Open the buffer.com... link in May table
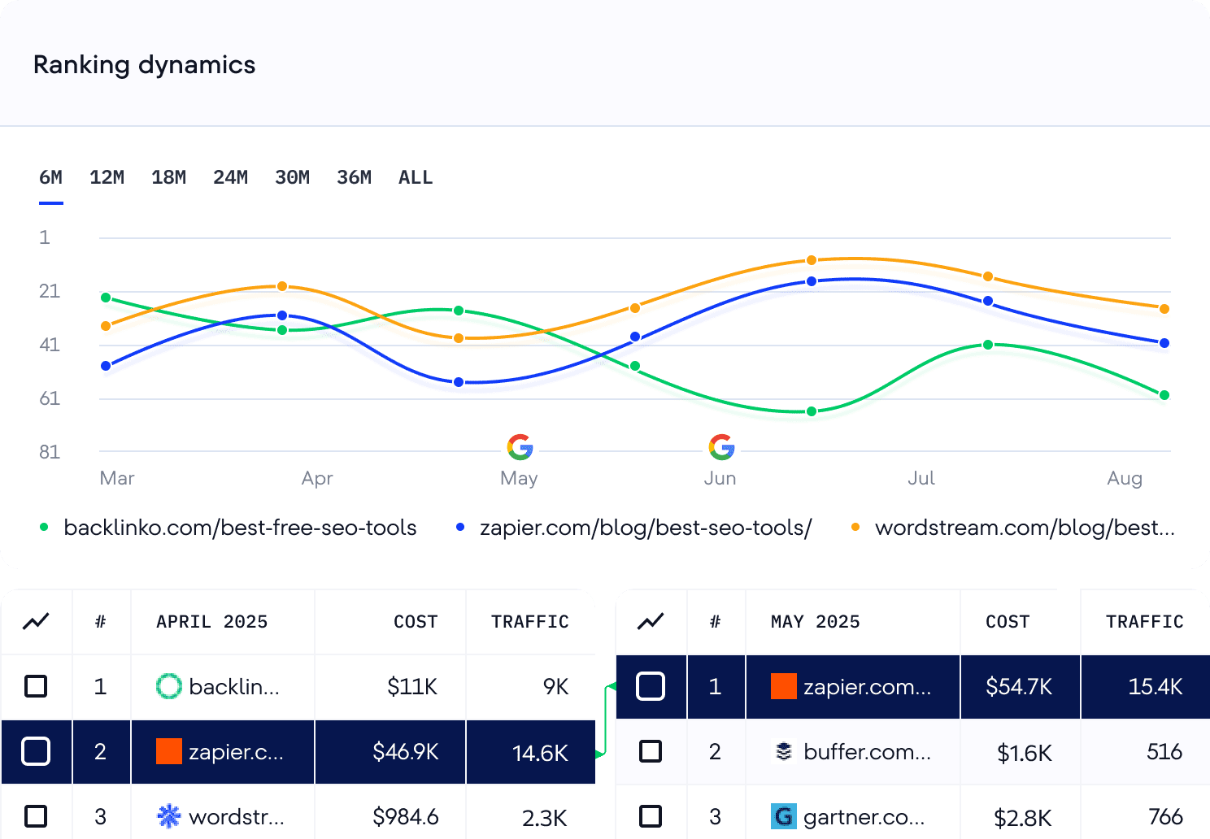1210x839 pixels. point(868,752)
